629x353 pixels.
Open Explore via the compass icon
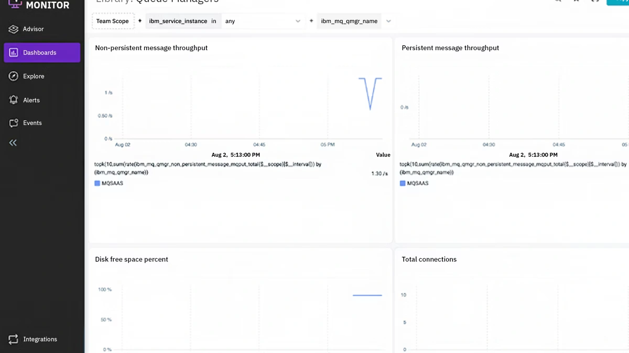pyautogui.click(x=14, y=76)
